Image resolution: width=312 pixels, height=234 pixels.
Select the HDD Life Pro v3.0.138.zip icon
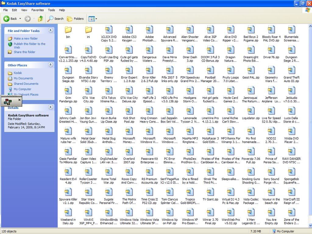pyautogui.click(x=169, y=90)
